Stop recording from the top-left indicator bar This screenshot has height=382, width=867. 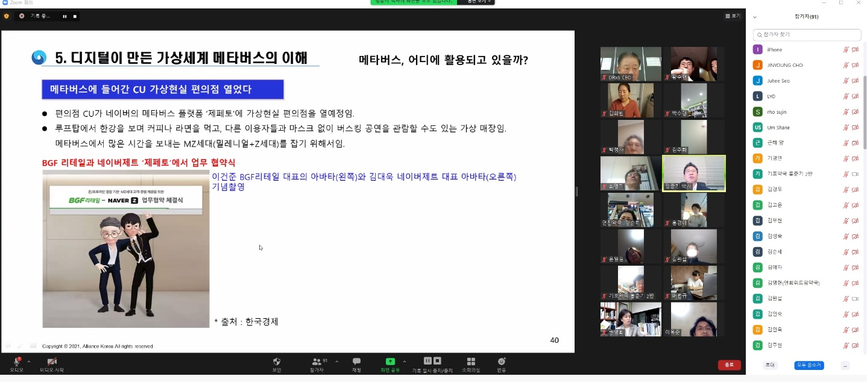coord(75,16)
